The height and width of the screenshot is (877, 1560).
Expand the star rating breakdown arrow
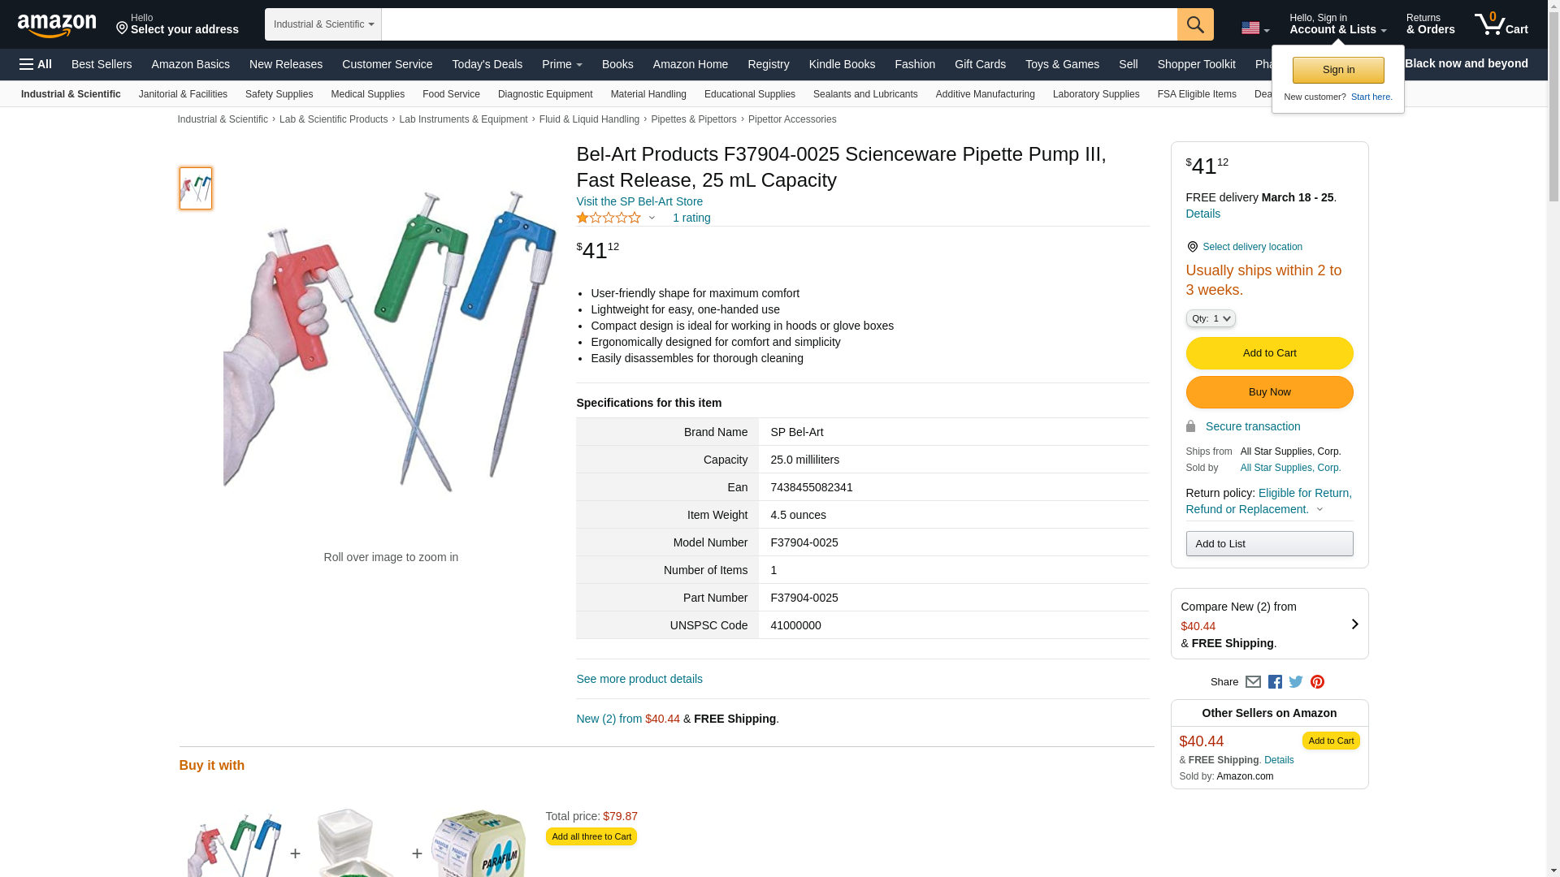point(652,218)
